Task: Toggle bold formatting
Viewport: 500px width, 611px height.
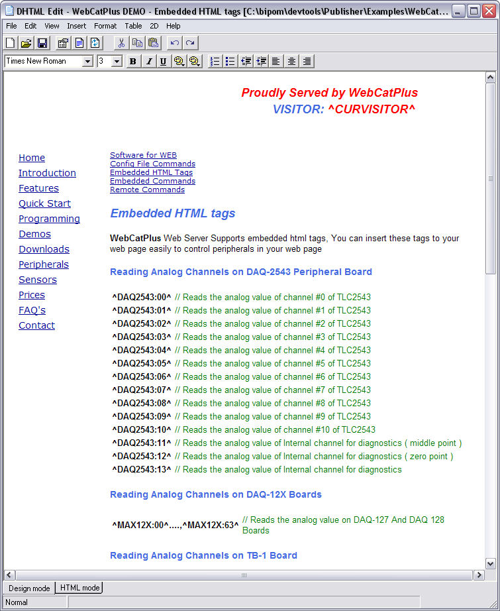Action: tap(133, 61)
